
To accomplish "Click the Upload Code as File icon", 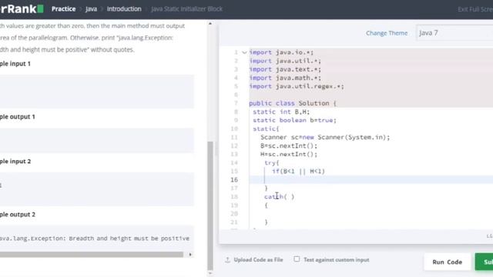I will click(227, 260).
